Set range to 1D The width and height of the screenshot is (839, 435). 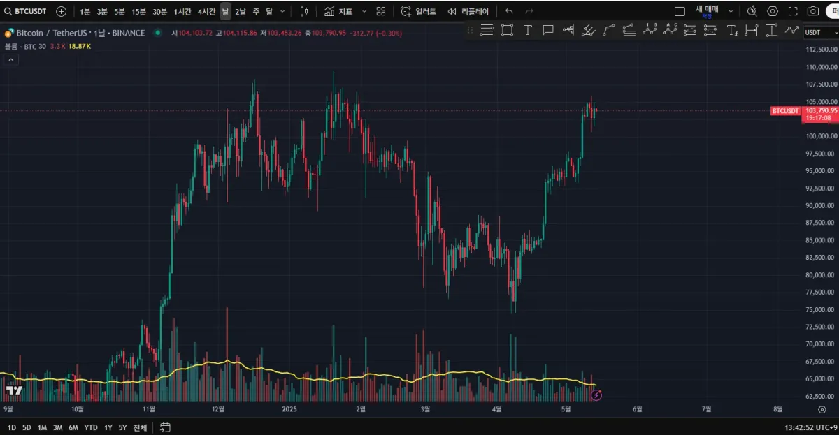(x=12, y=427)
